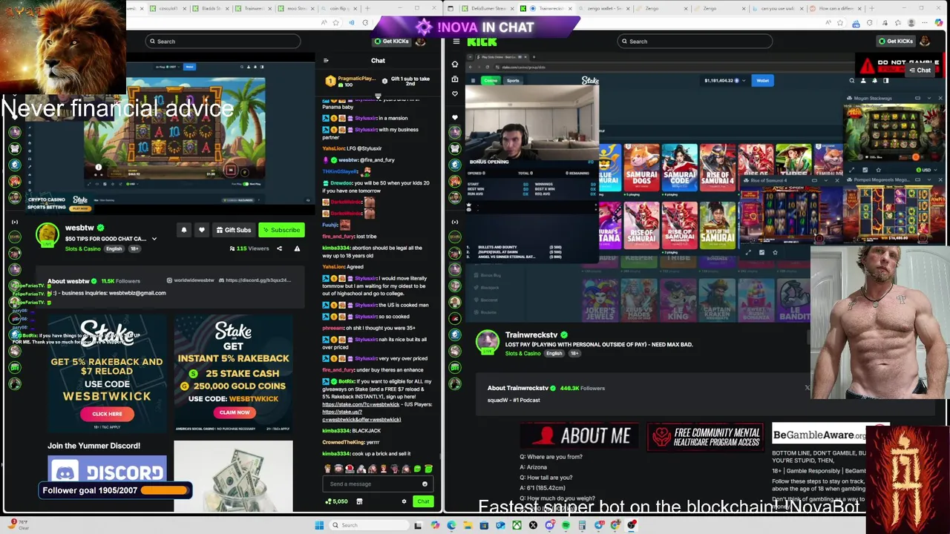Open Microsoft Edge from taskbar
Image resolution: width=950 pixels, height=534 pixels.
451,525
